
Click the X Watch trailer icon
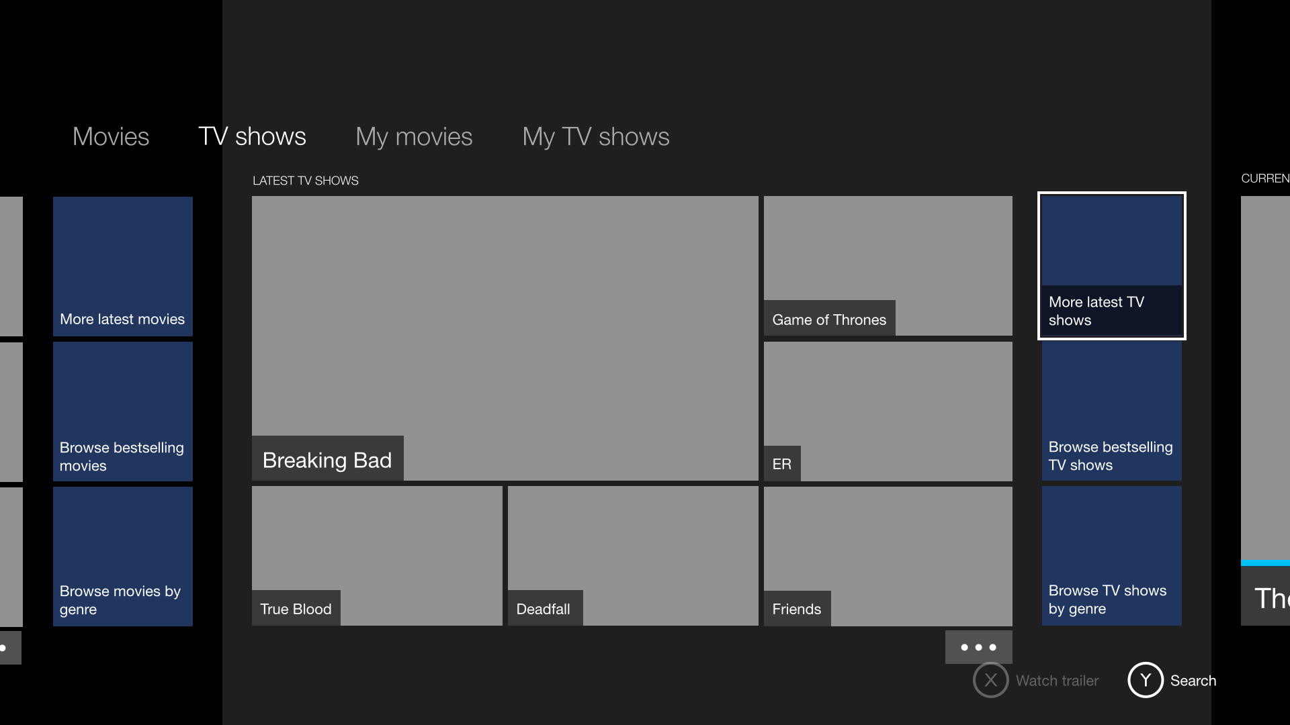click(991, 680)
